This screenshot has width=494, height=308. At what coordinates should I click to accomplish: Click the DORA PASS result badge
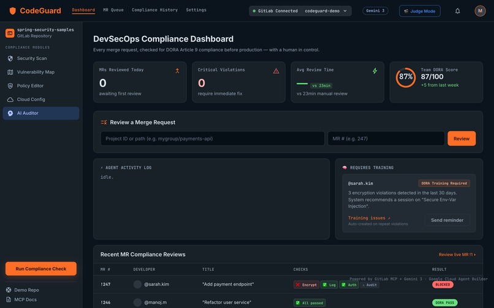444,302
